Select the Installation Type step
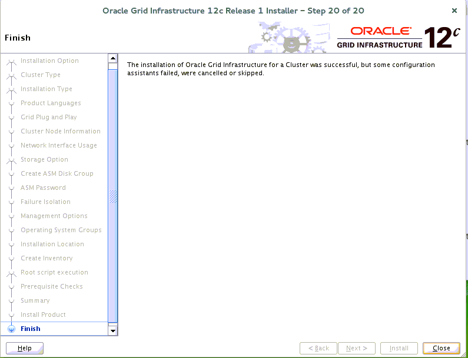The image size is (468, 358). [x=47, y=89]
